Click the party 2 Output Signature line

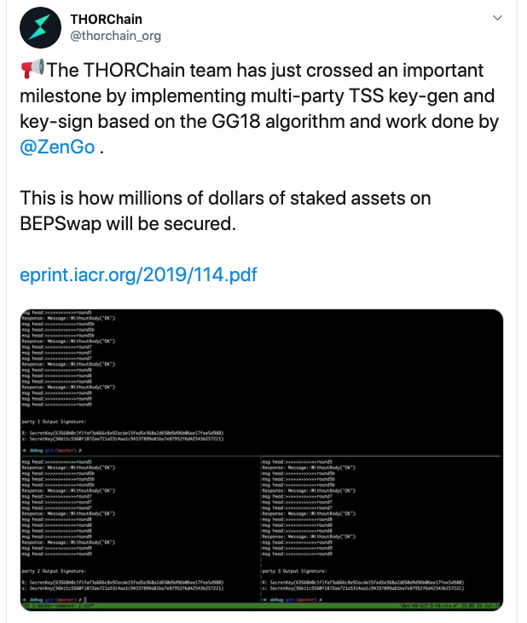click(54, 571)
